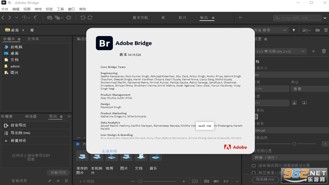Click the Export to PDF button
The width and height of the screenshot is (329, 185).
[x=265, y=180]
